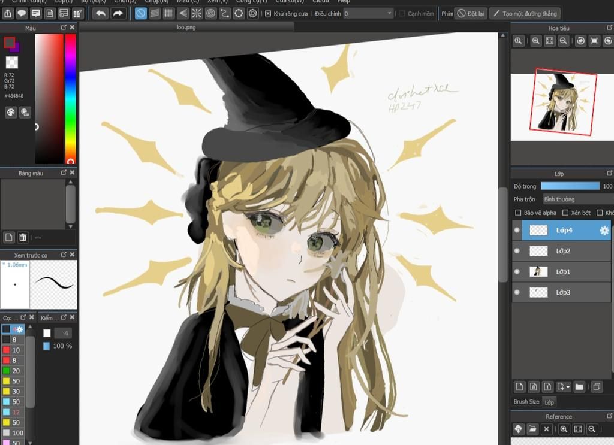Add a new 1-bit layer icon
614x445 pixels.
(547, 387)
